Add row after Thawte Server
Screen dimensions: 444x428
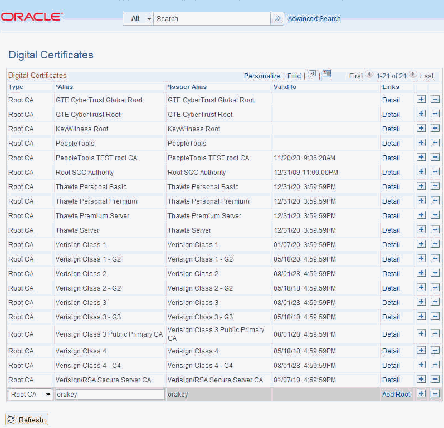(421, 230)
